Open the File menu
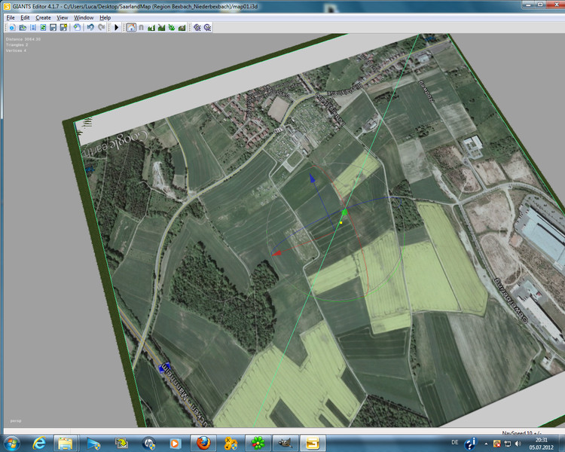 (x=11, y=17)
